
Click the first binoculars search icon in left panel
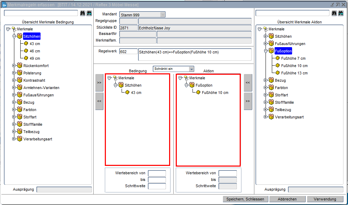tap(83, 13)
